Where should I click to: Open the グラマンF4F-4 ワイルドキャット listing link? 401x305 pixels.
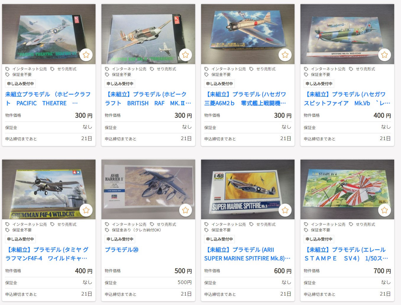point(47,254)
